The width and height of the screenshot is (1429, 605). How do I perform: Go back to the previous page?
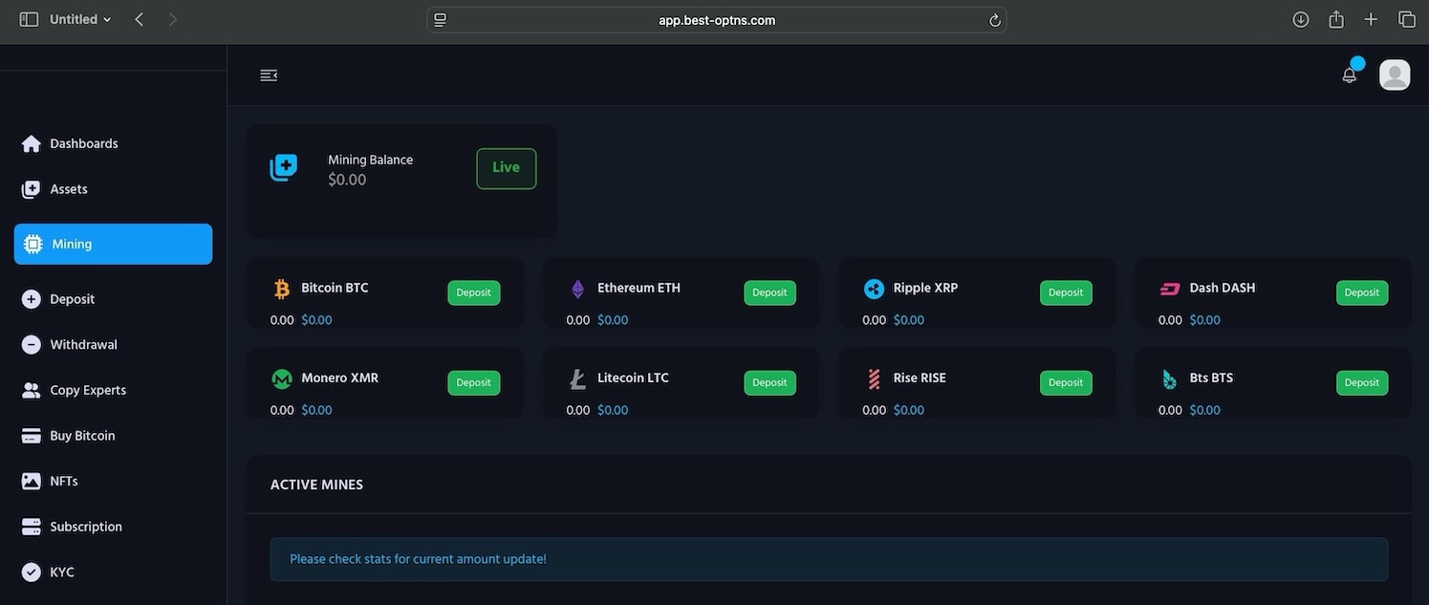tap(140, 19)
